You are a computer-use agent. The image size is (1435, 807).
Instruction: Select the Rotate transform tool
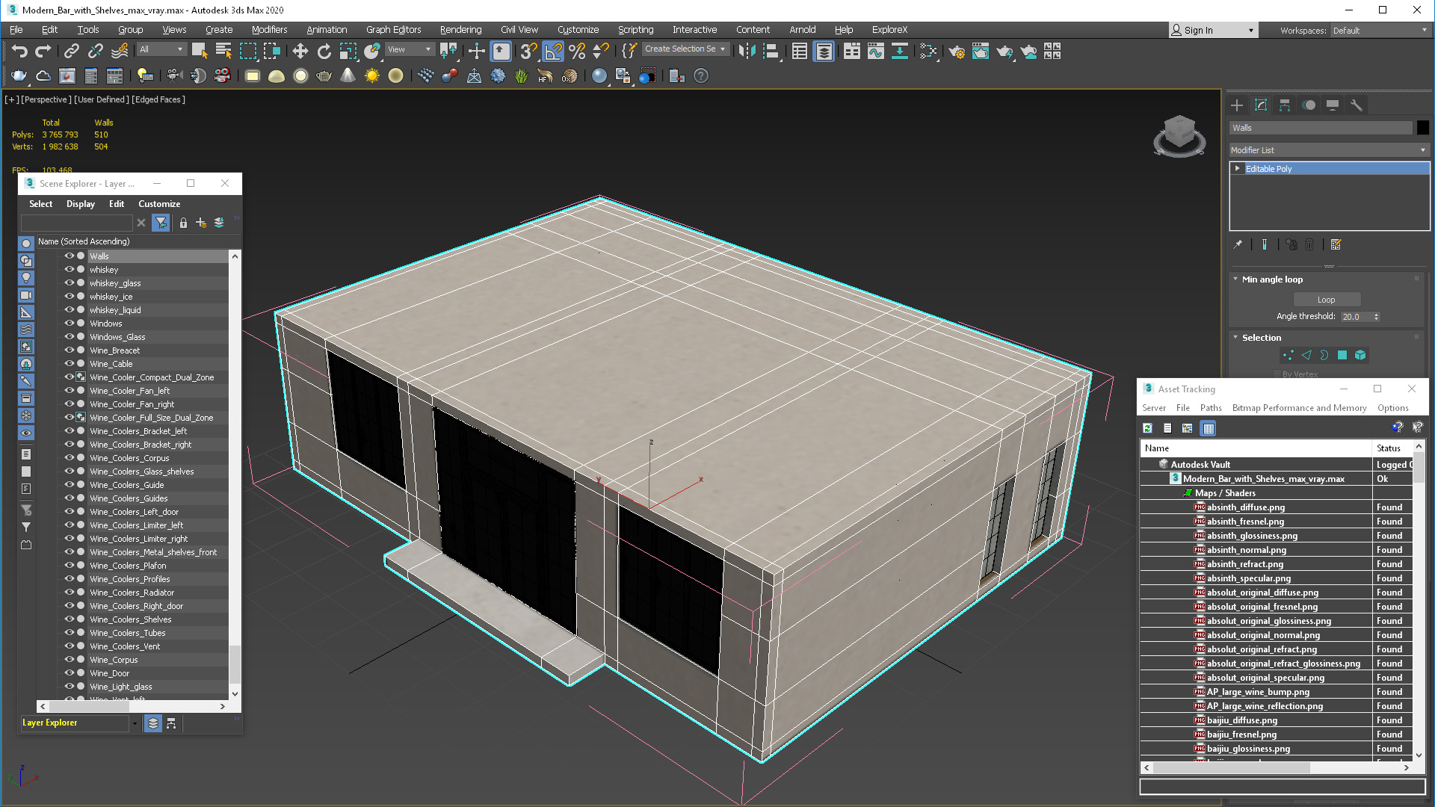tap(324, 51)
